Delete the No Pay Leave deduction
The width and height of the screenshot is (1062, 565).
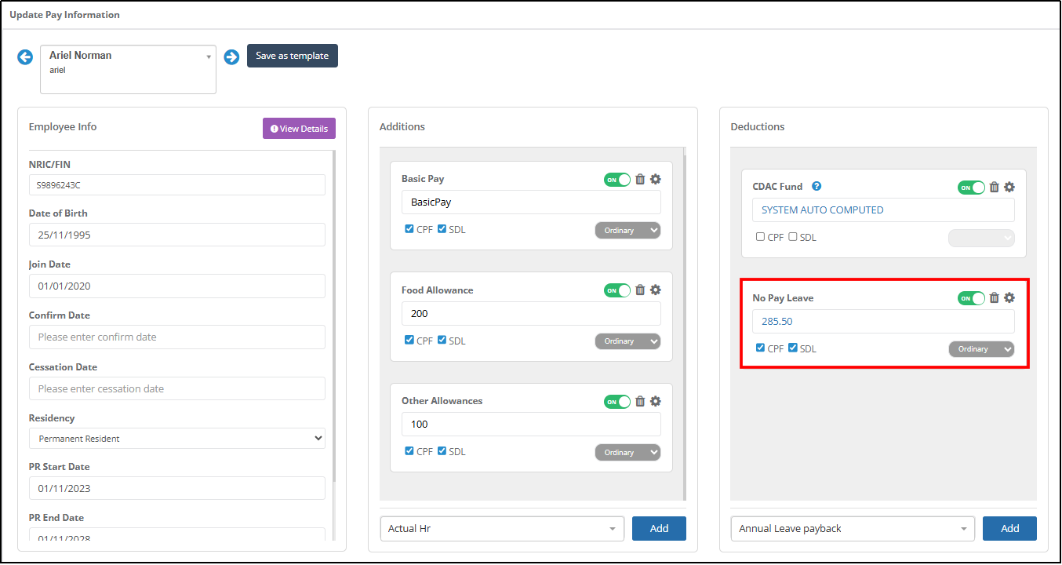click(x=994, y=297)
